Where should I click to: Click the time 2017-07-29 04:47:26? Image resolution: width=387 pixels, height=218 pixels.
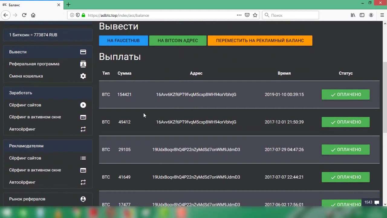click(284, 150)
